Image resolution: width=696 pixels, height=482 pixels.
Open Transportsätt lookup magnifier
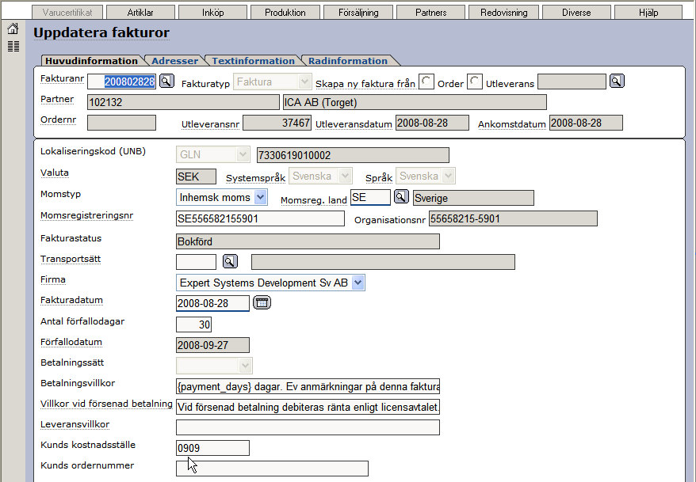tap(230, 261)
